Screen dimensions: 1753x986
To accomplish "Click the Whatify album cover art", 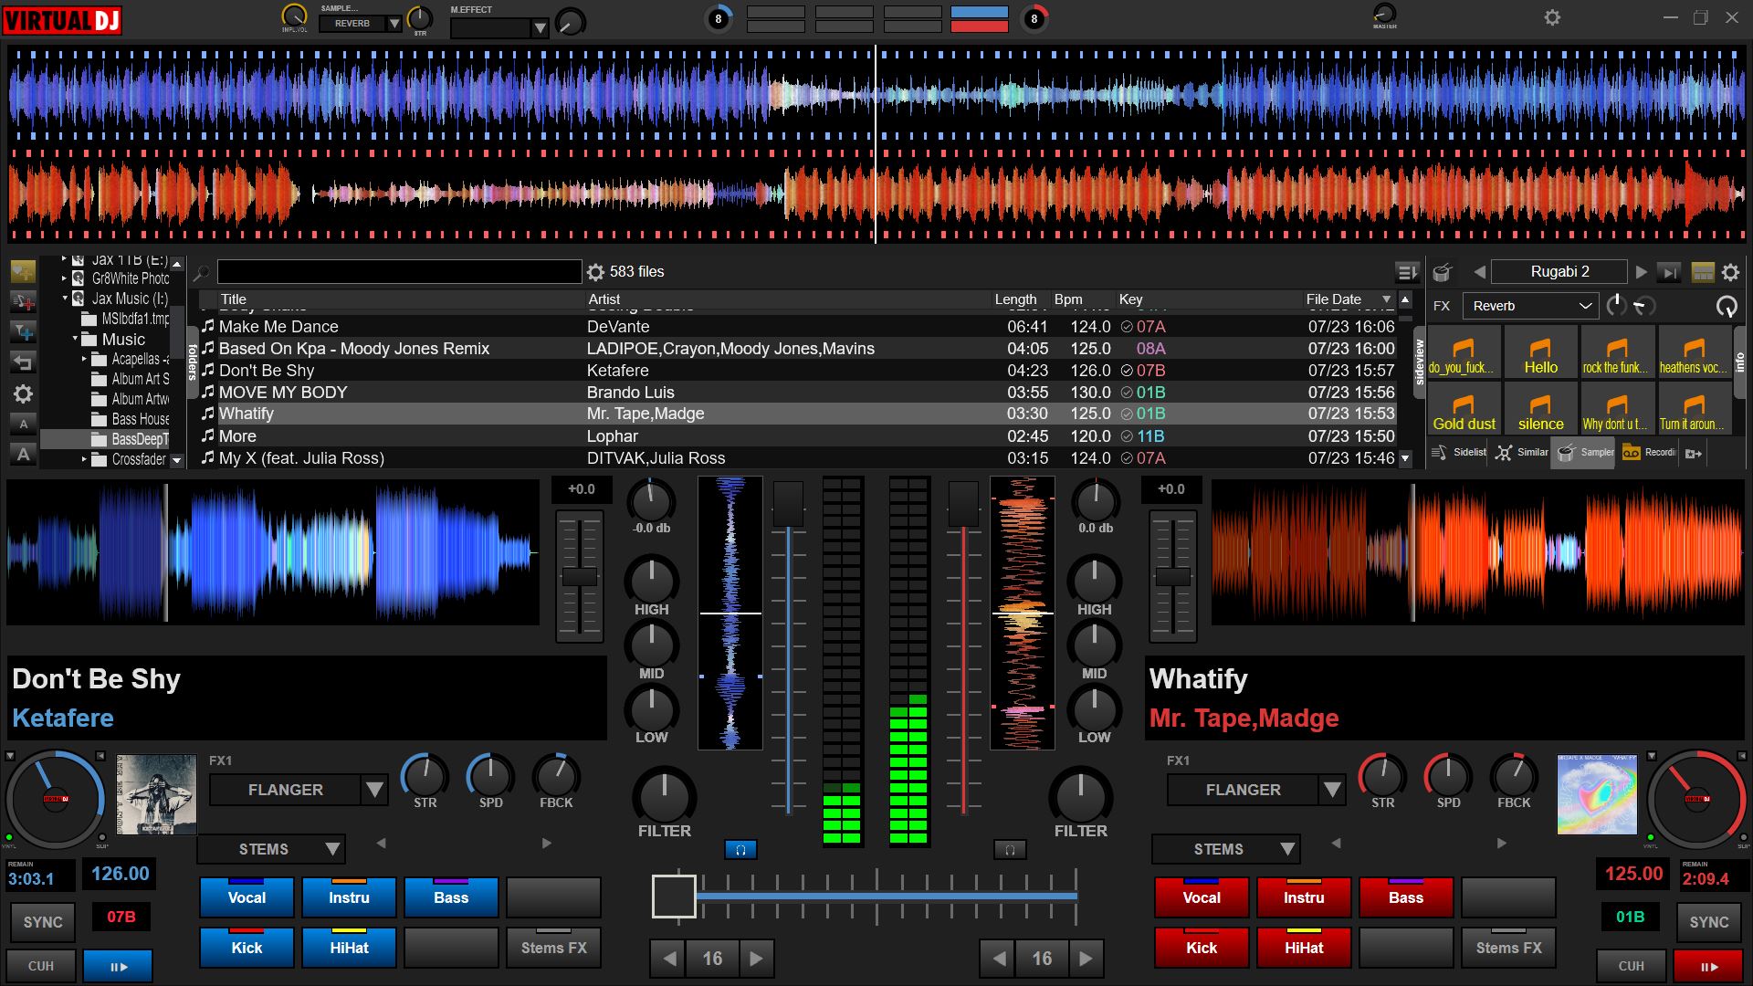I will [x=1597, y=794].
